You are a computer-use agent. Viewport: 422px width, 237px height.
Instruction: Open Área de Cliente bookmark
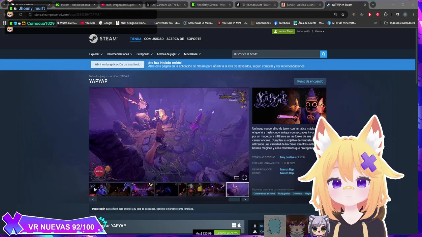(x=309, y=23)
